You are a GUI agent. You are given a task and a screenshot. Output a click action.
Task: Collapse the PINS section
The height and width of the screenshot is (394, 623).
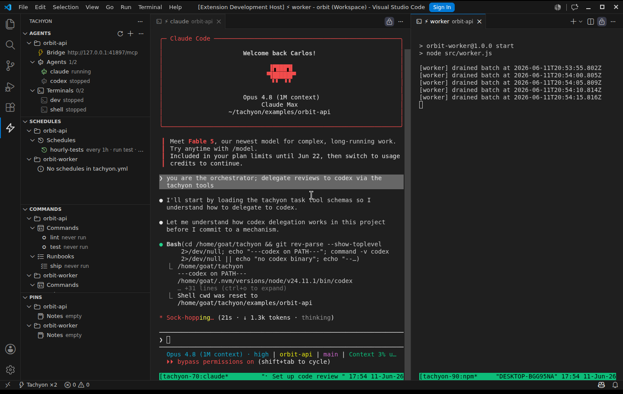(25, 297)
